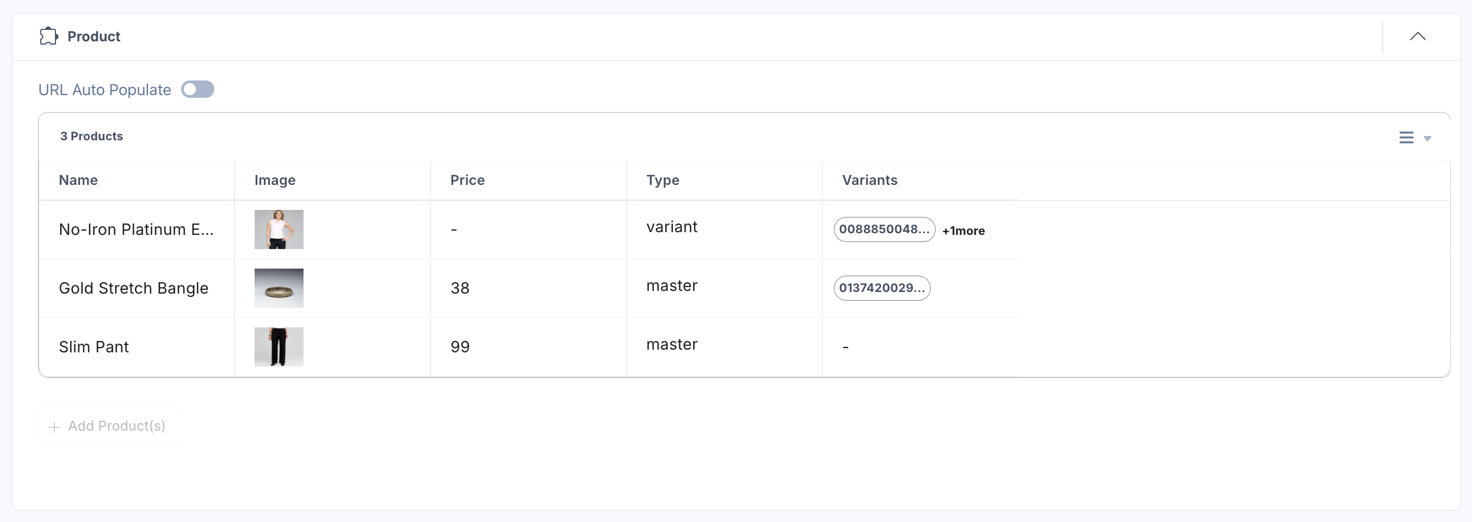This screenshot has height=522, width=1472.
Task: Click the list view icon above the products table
Action: 1406,137
